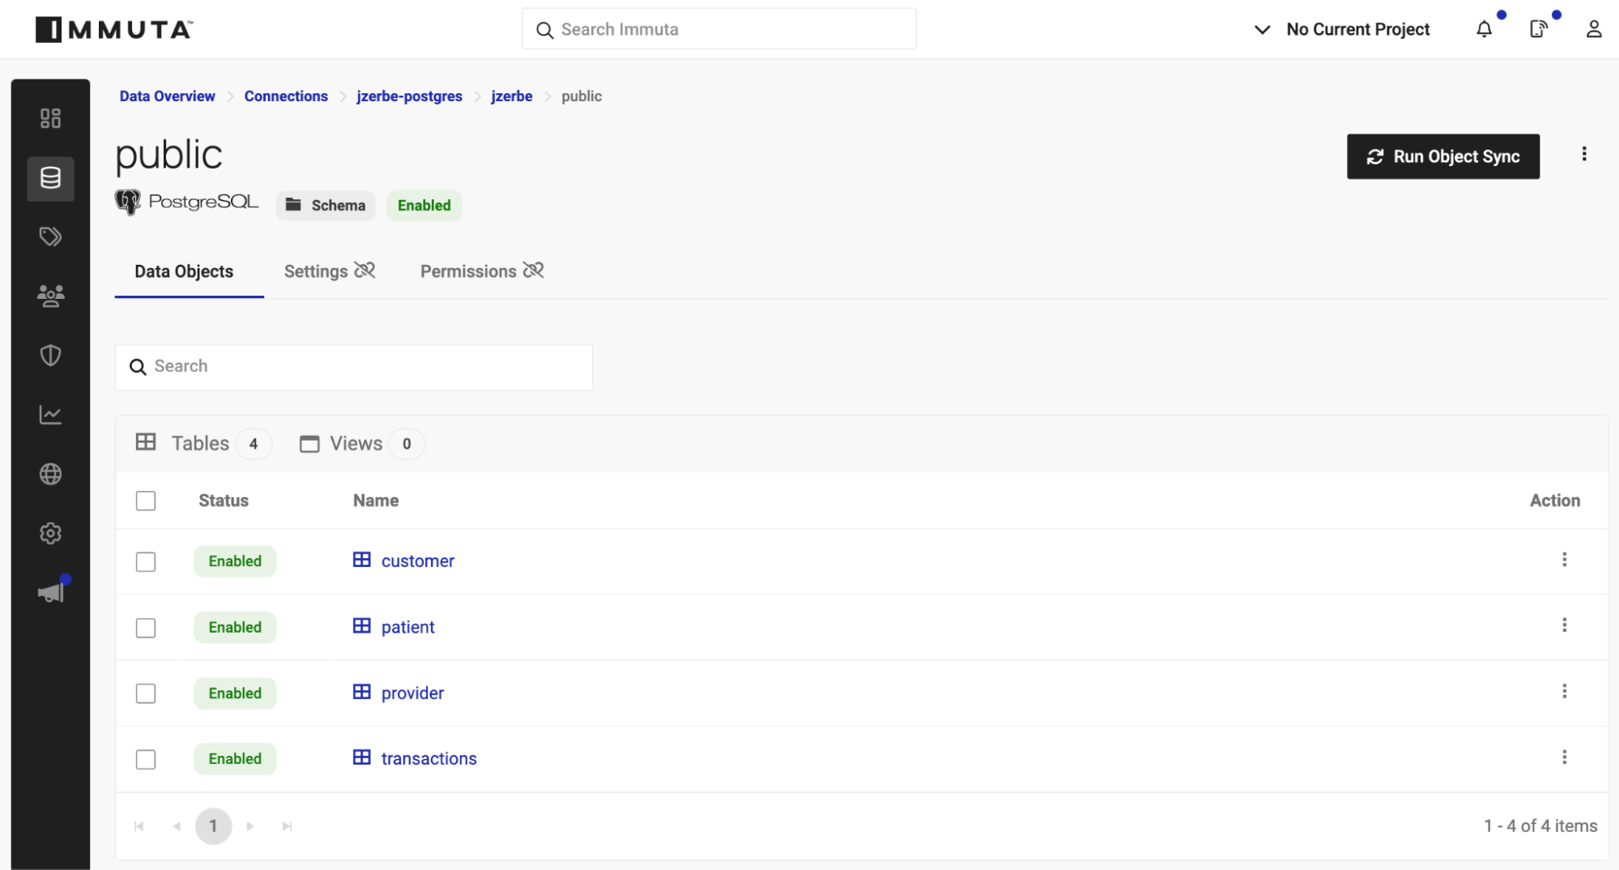Focus the data objects Search field
The width and height of the screenshot is (1619, 870).
click(354, 367)
